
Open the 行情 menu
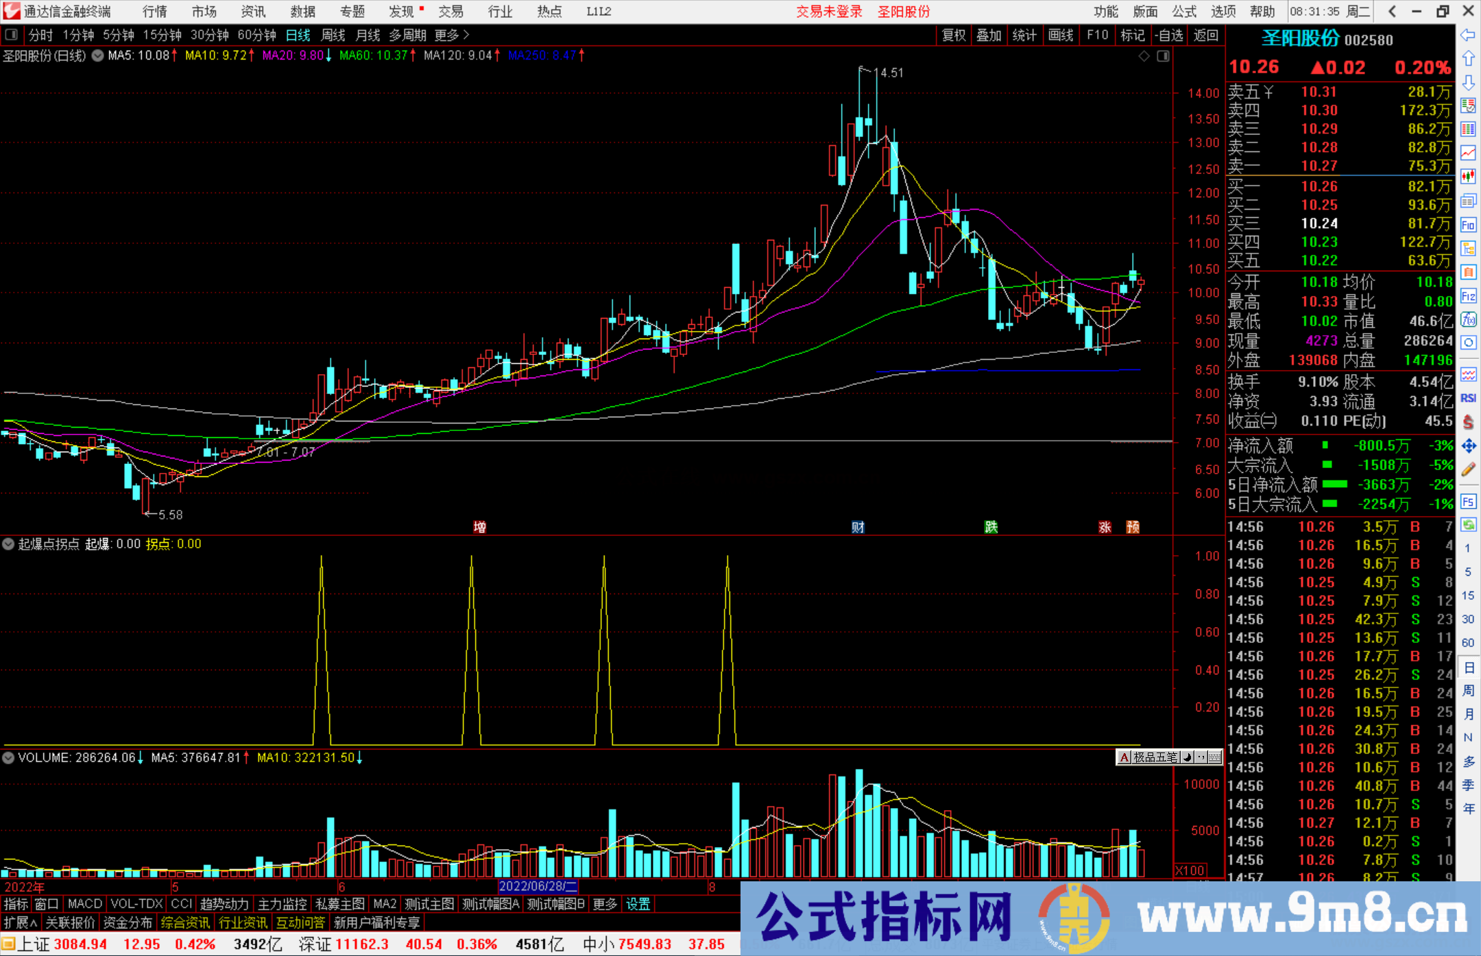click(x=155, y=12)
